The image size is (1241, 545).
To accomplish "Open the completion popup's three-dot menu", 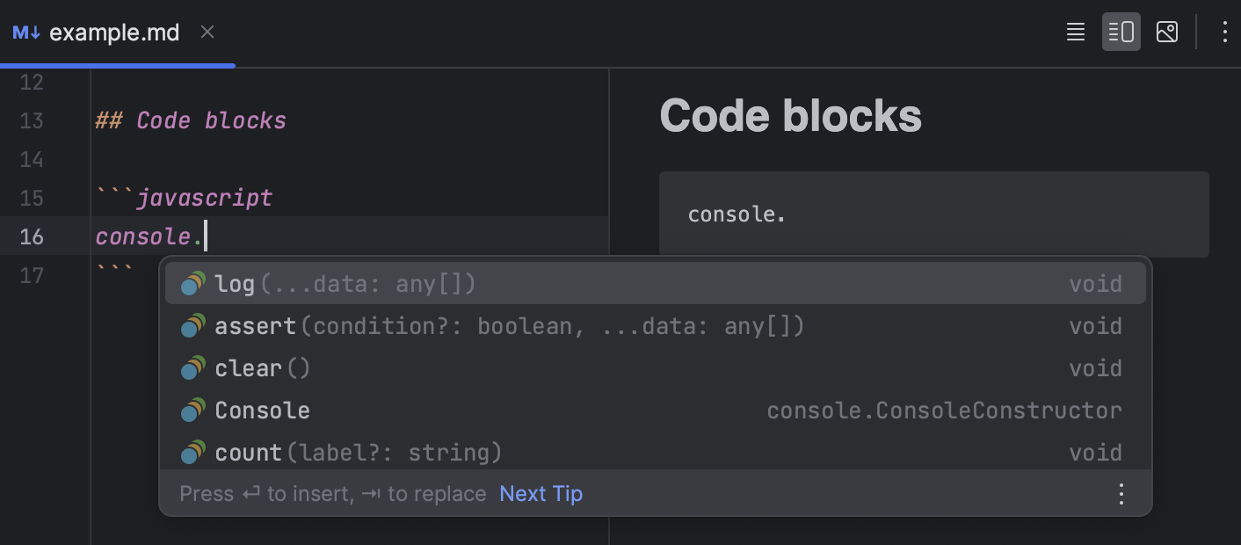I will click(x=1121, y=493).
